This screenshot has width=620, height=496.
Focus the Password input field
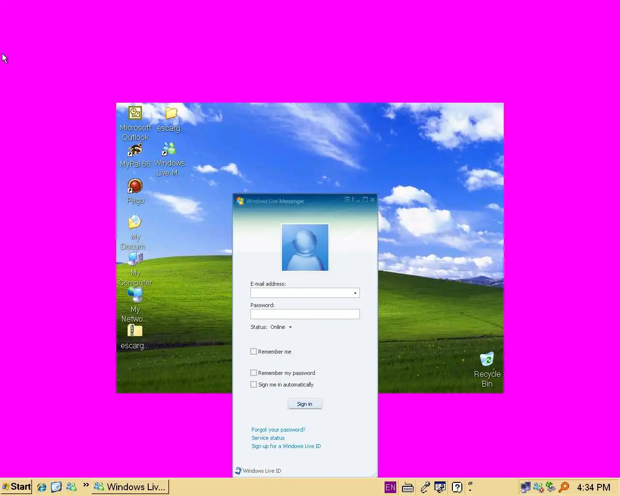coord(305,314)
